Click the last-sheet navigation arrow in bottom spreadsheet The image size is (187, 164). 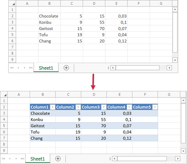[22, 158]
